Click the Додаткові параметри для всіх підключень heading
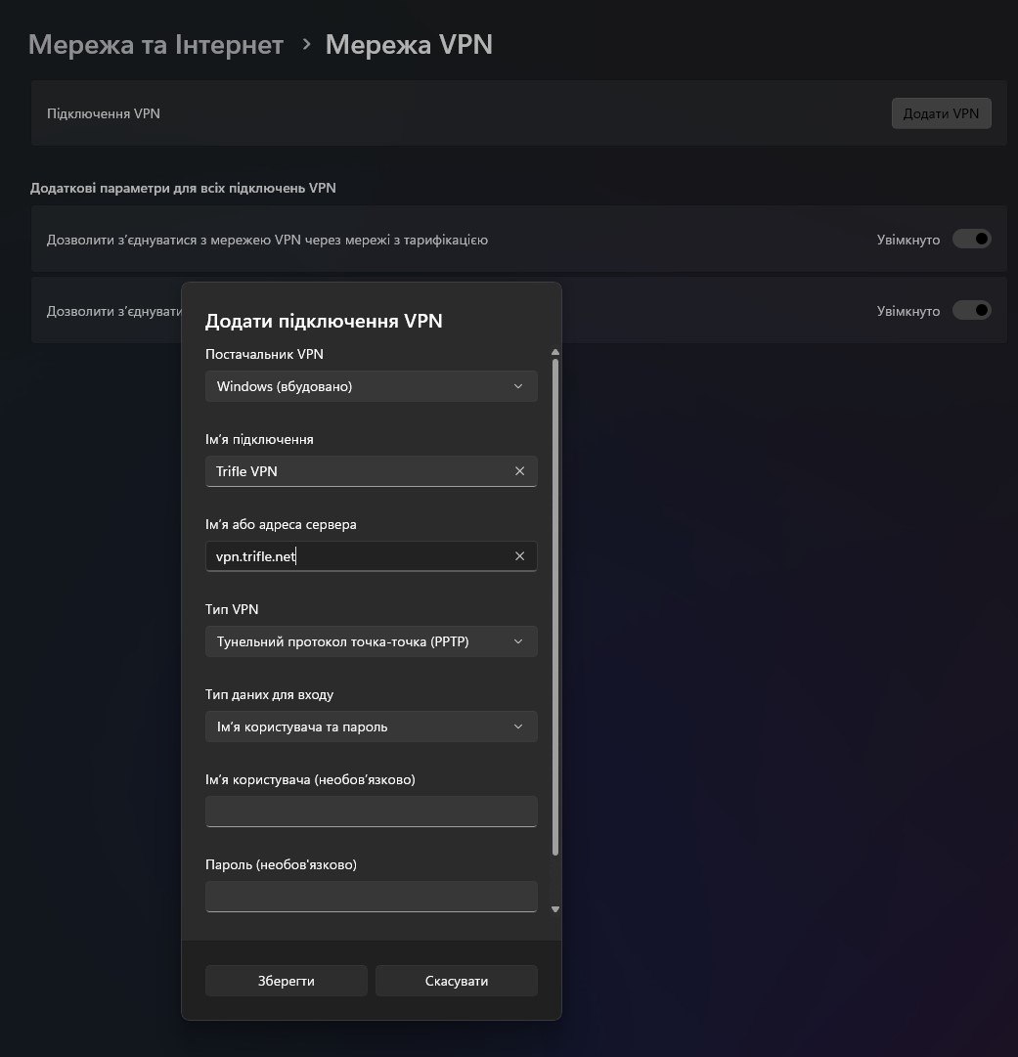Viewport: 1018px width, 1057px height. pos(184,188)
